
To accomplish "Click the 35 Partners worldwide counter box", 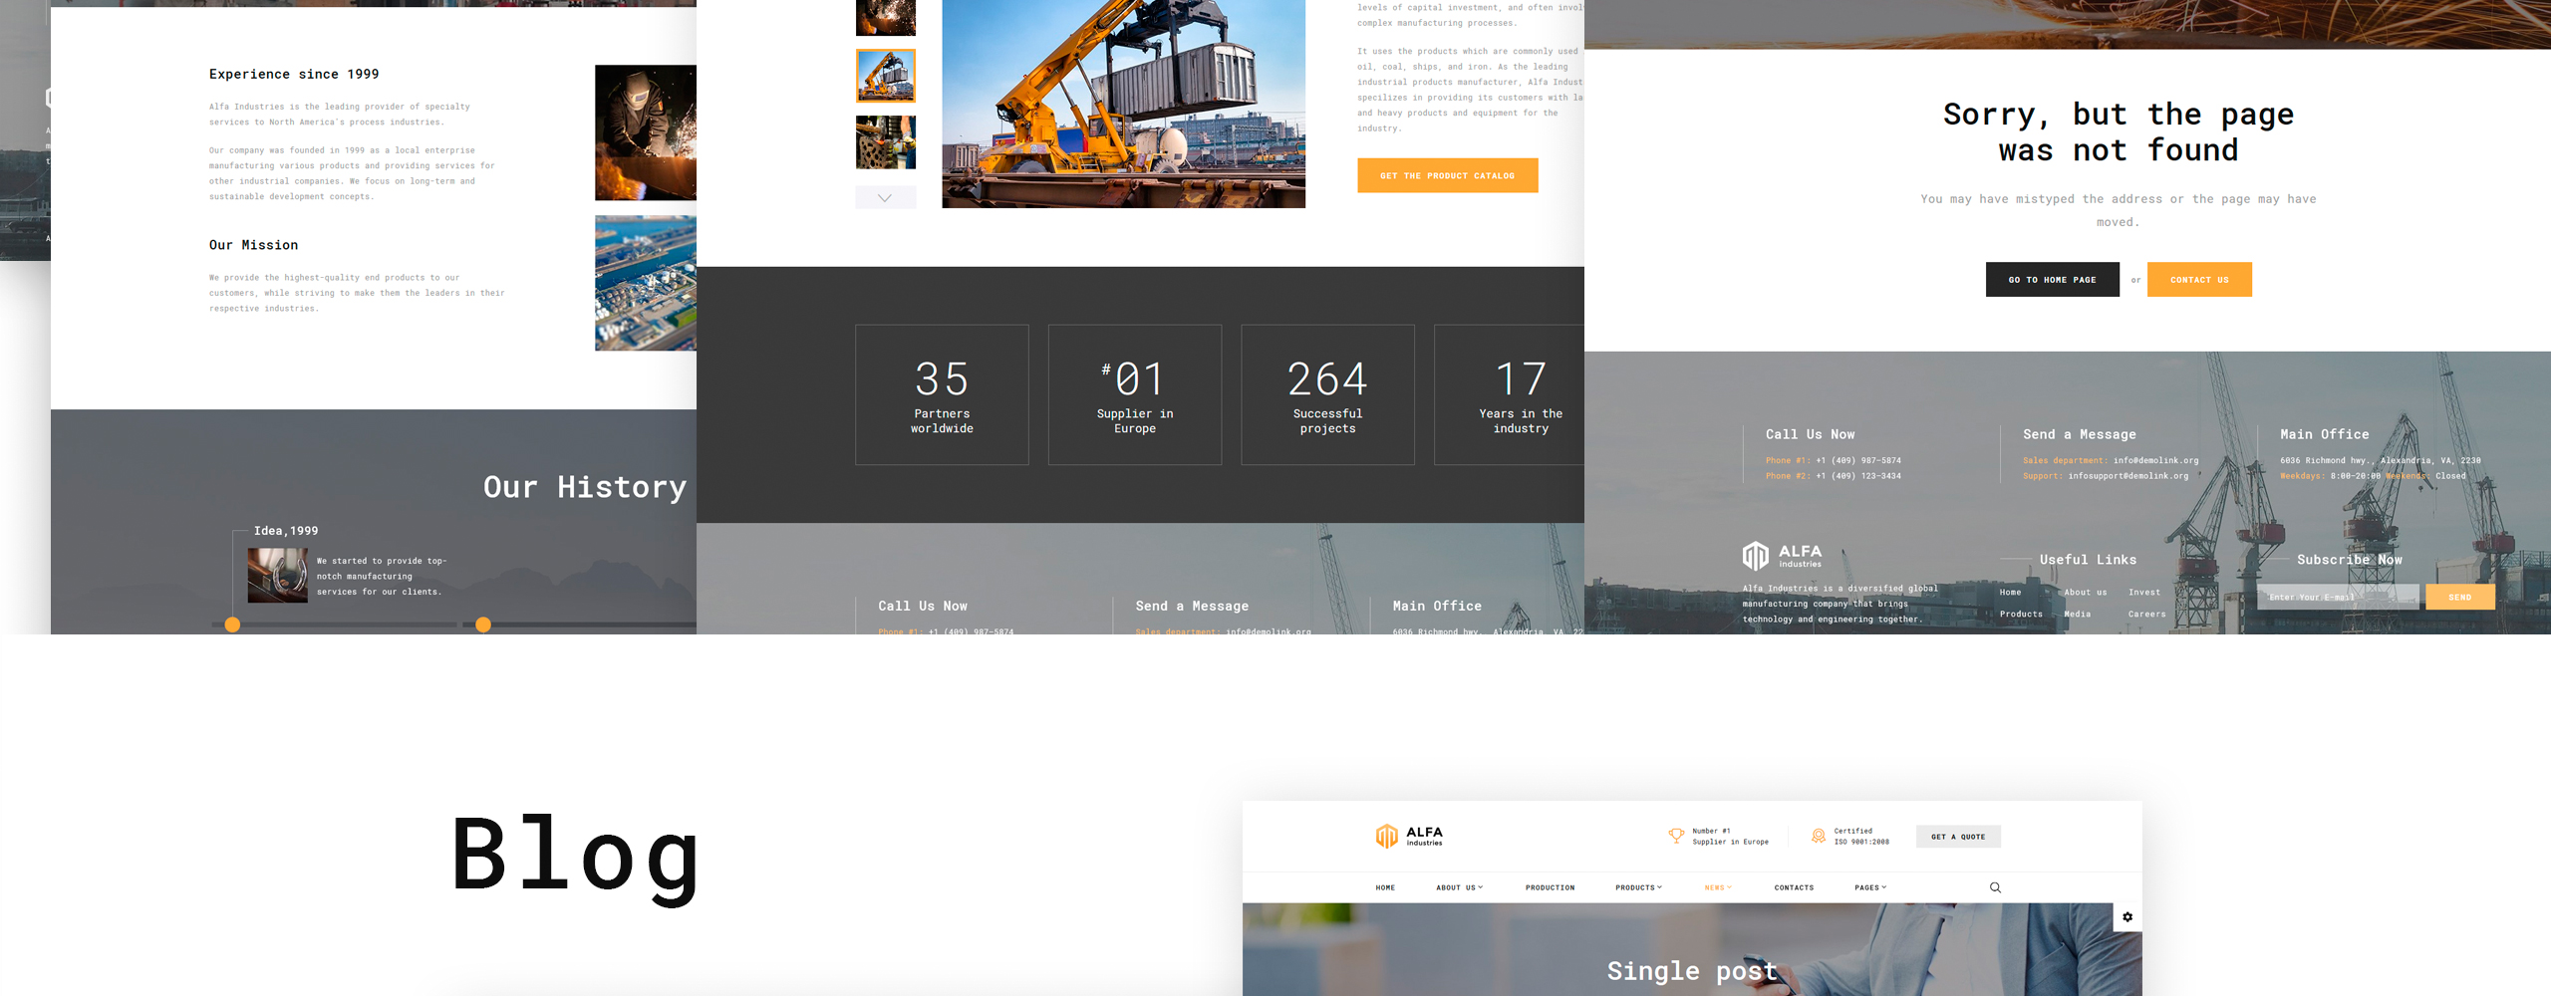I will 942,394.
